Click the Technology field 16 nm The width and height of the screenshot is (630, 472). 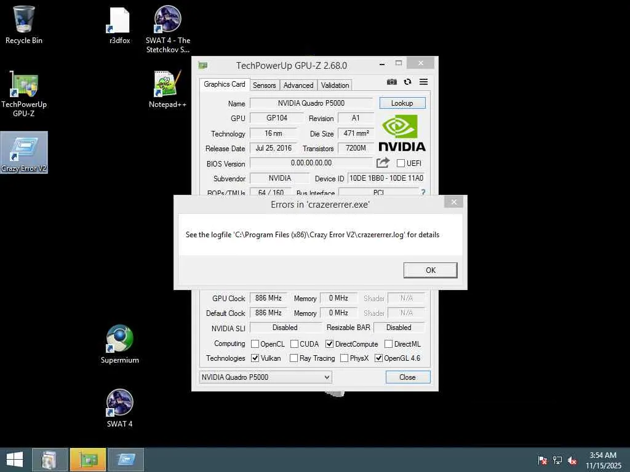click(273, 133)
